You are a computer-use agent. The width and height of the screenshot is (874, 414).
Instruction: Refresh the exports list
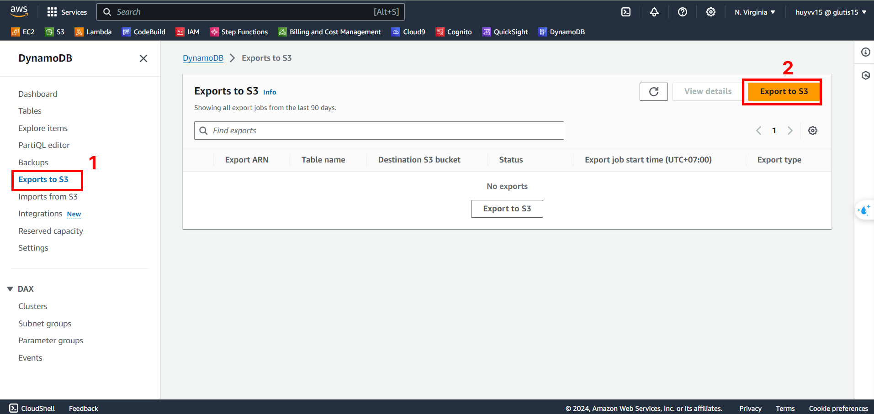(x=654, y=92)
